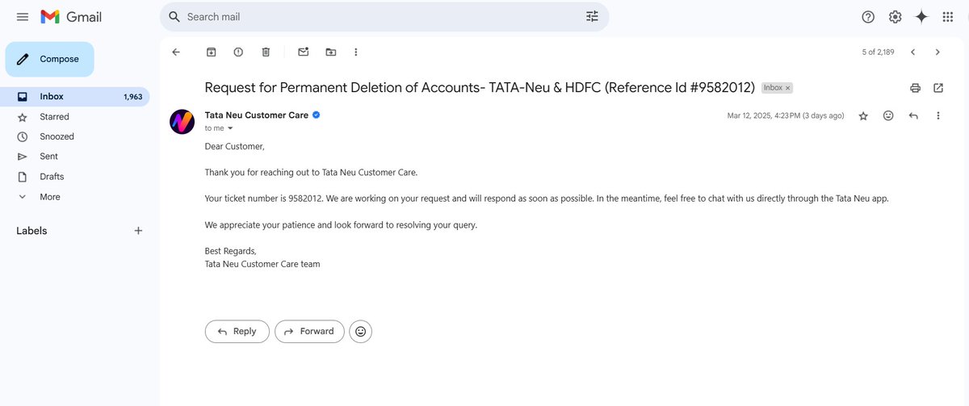Click the Compose button
The image size is (969, 406).
(50, 59)
